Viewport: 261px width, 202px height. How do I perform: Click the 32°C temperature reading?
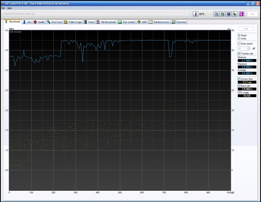202,14
